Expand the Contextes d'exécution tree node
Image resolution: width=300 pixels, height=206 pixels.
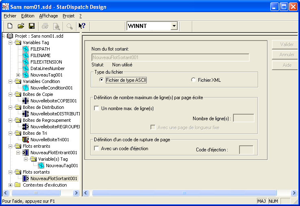10,185
